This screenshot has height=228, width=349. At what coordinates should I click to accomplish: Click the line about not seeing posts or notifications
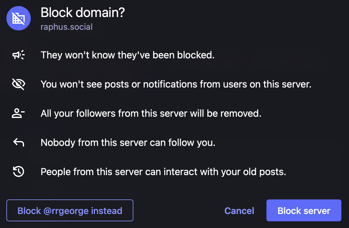click(176, 84)
